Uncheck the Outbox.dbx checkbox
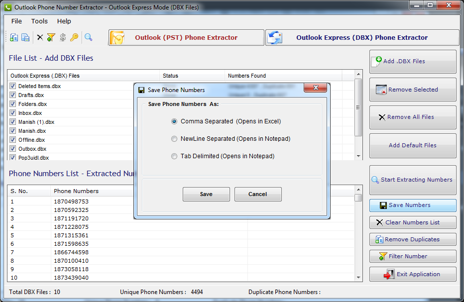 pos(12,148)
